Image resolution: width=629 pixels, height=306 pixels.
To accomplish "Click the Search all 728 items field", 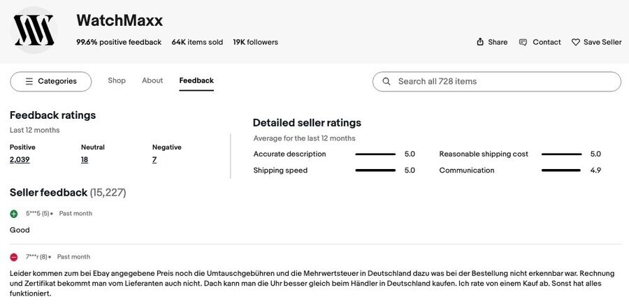I will coord(503,82).
